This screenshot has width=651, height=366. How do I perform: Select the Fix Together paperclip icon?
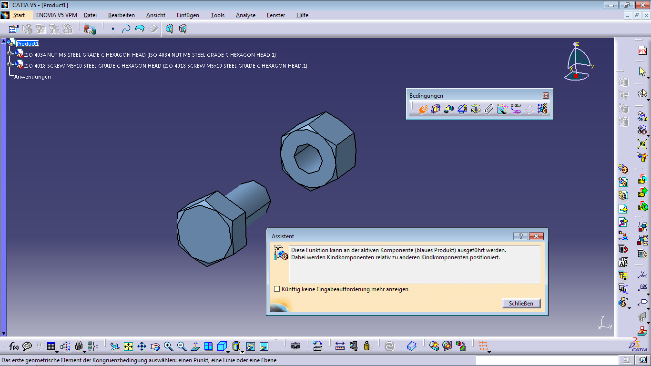point(489,109)
